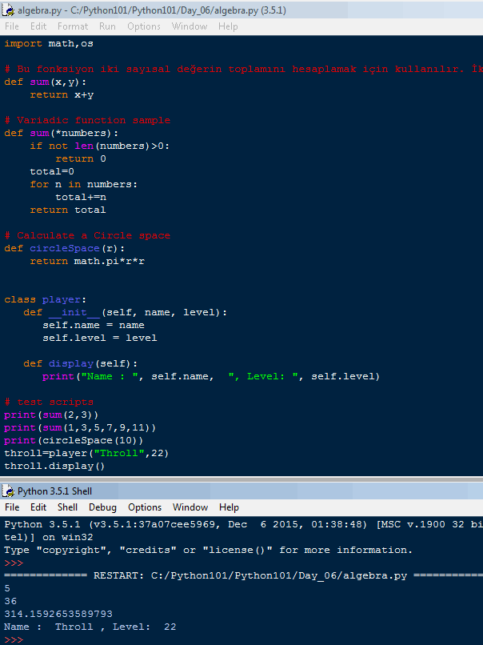Open File menu in algebra.py editor
This screenshot has width=483, height=645.
12,26
